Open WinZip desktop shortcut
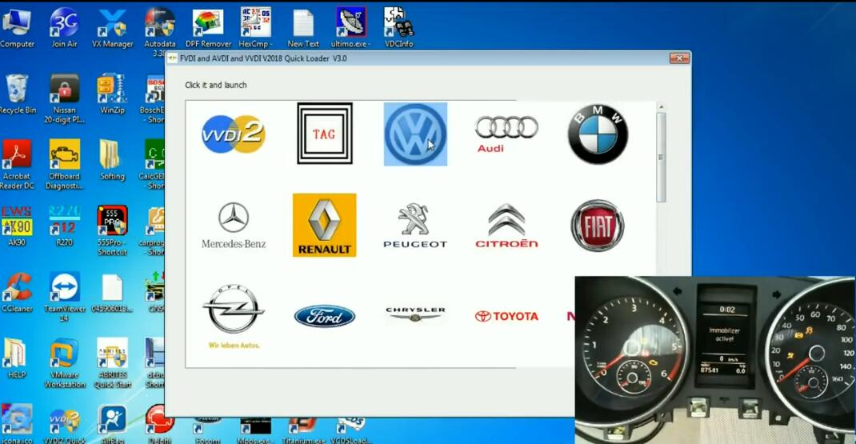This screenshot has width=856, height=444. tap(112, 94)
